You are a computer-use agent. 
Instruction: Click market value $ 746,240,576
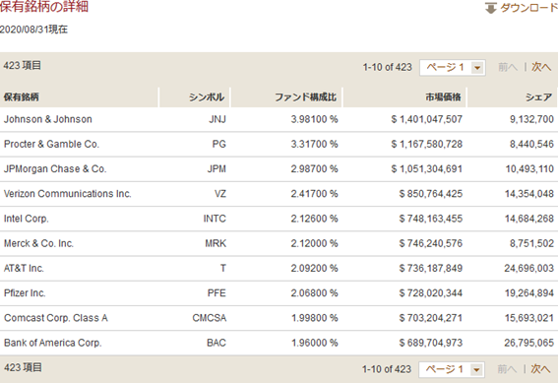point(431,244)
